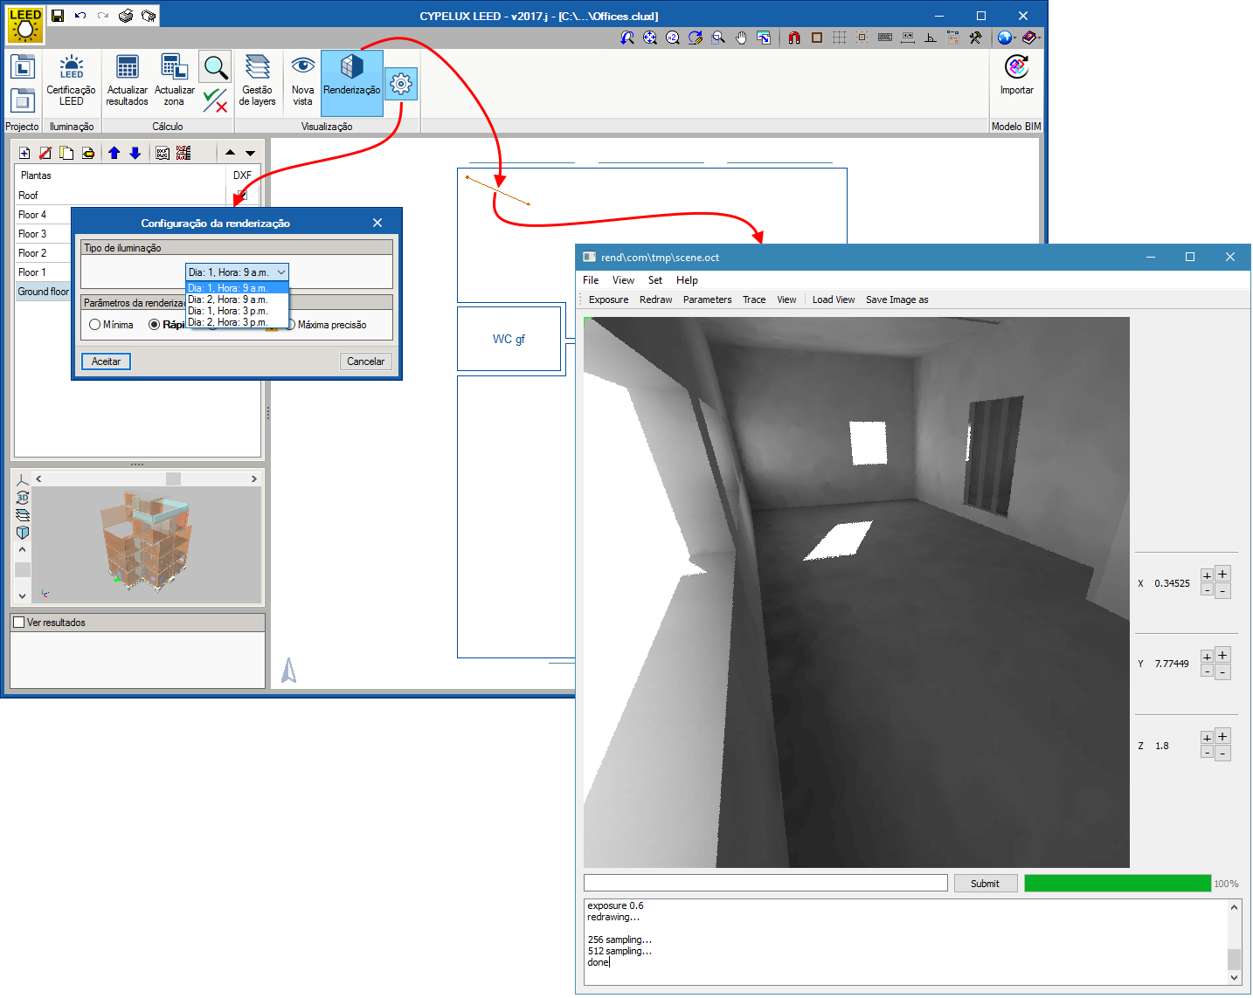Choose Dia: 2, Hora: 9 a.m. option

(x=237, y=299)
